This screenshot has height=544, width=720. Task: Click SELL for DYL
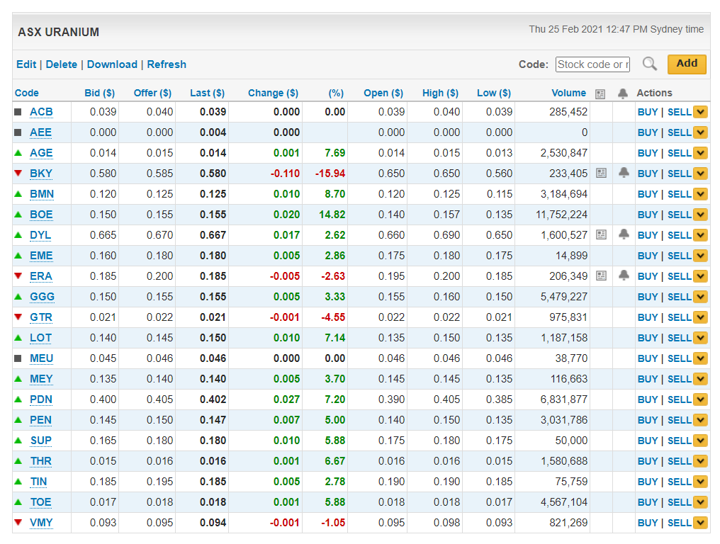pos(679,235)
